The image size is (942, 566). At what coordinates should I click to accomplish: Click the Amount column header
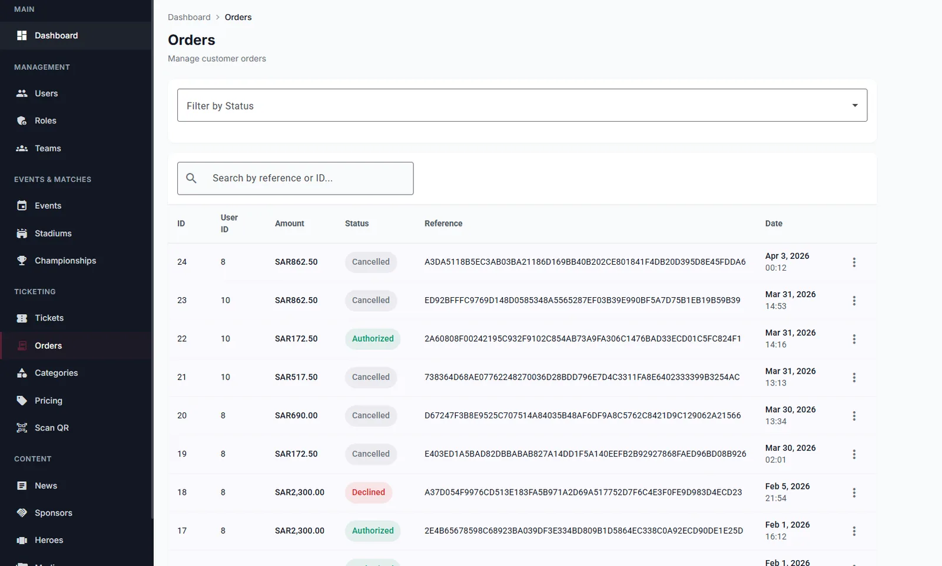tap(290, 224)
